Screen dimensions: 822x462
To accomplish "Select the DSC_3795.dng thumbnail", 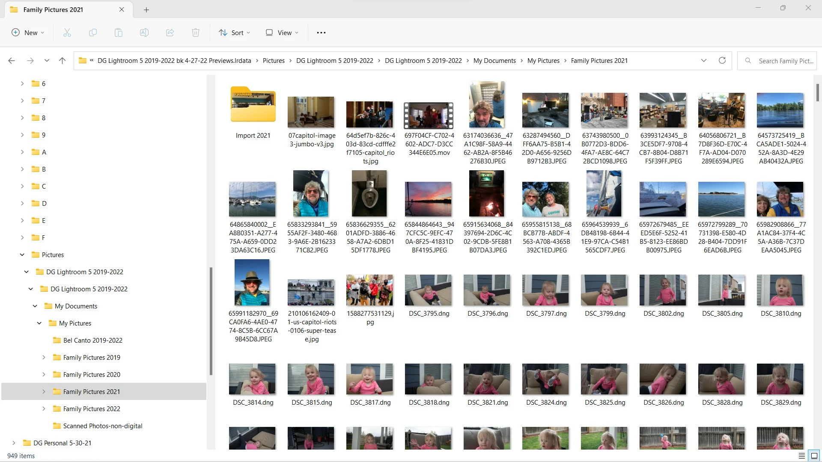I will 429,291.
